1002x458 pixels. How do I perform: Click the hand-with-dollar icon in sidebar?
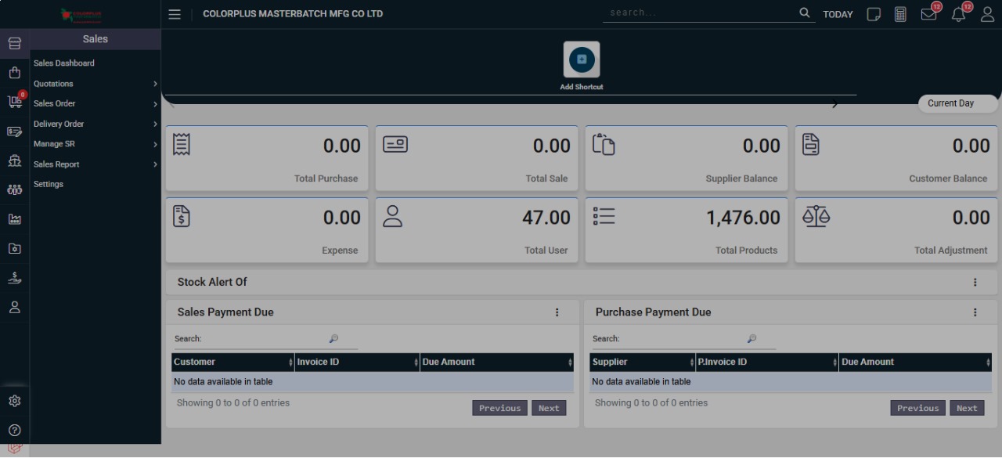pyautogui.click(x=14, y=278)
